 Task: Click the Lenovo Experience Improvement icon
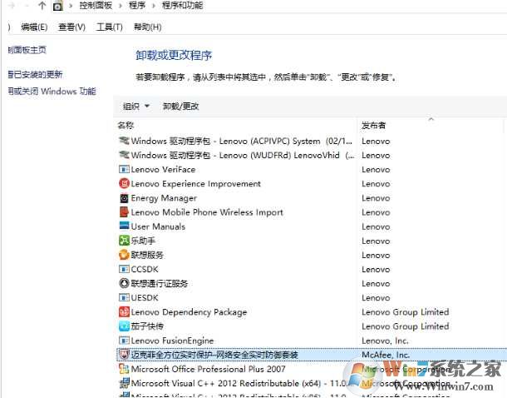click(124, 184)
